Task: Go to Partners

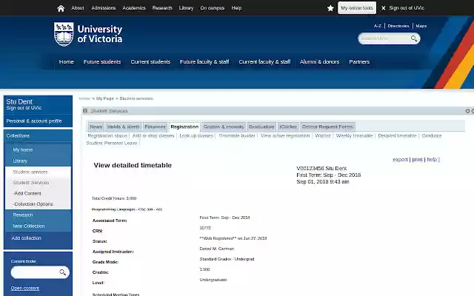Action: coord(359,62)
